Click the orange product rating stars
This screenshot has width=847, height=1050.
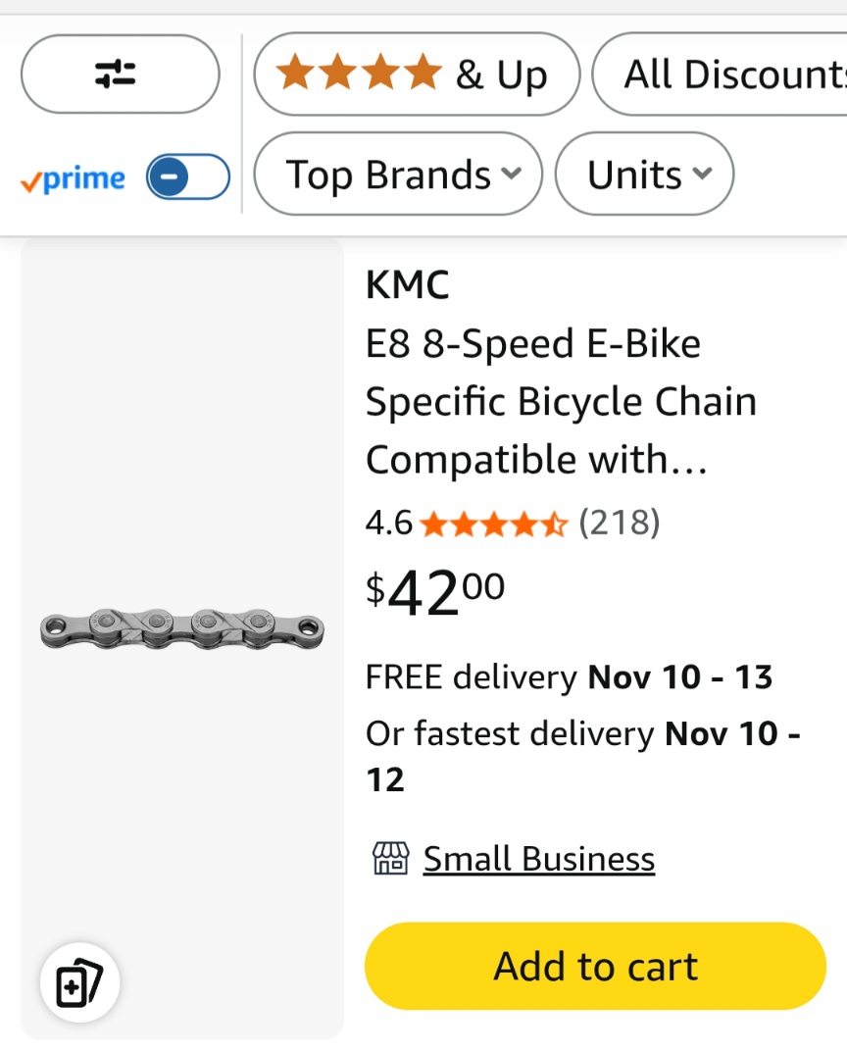(x=494, y=524)
